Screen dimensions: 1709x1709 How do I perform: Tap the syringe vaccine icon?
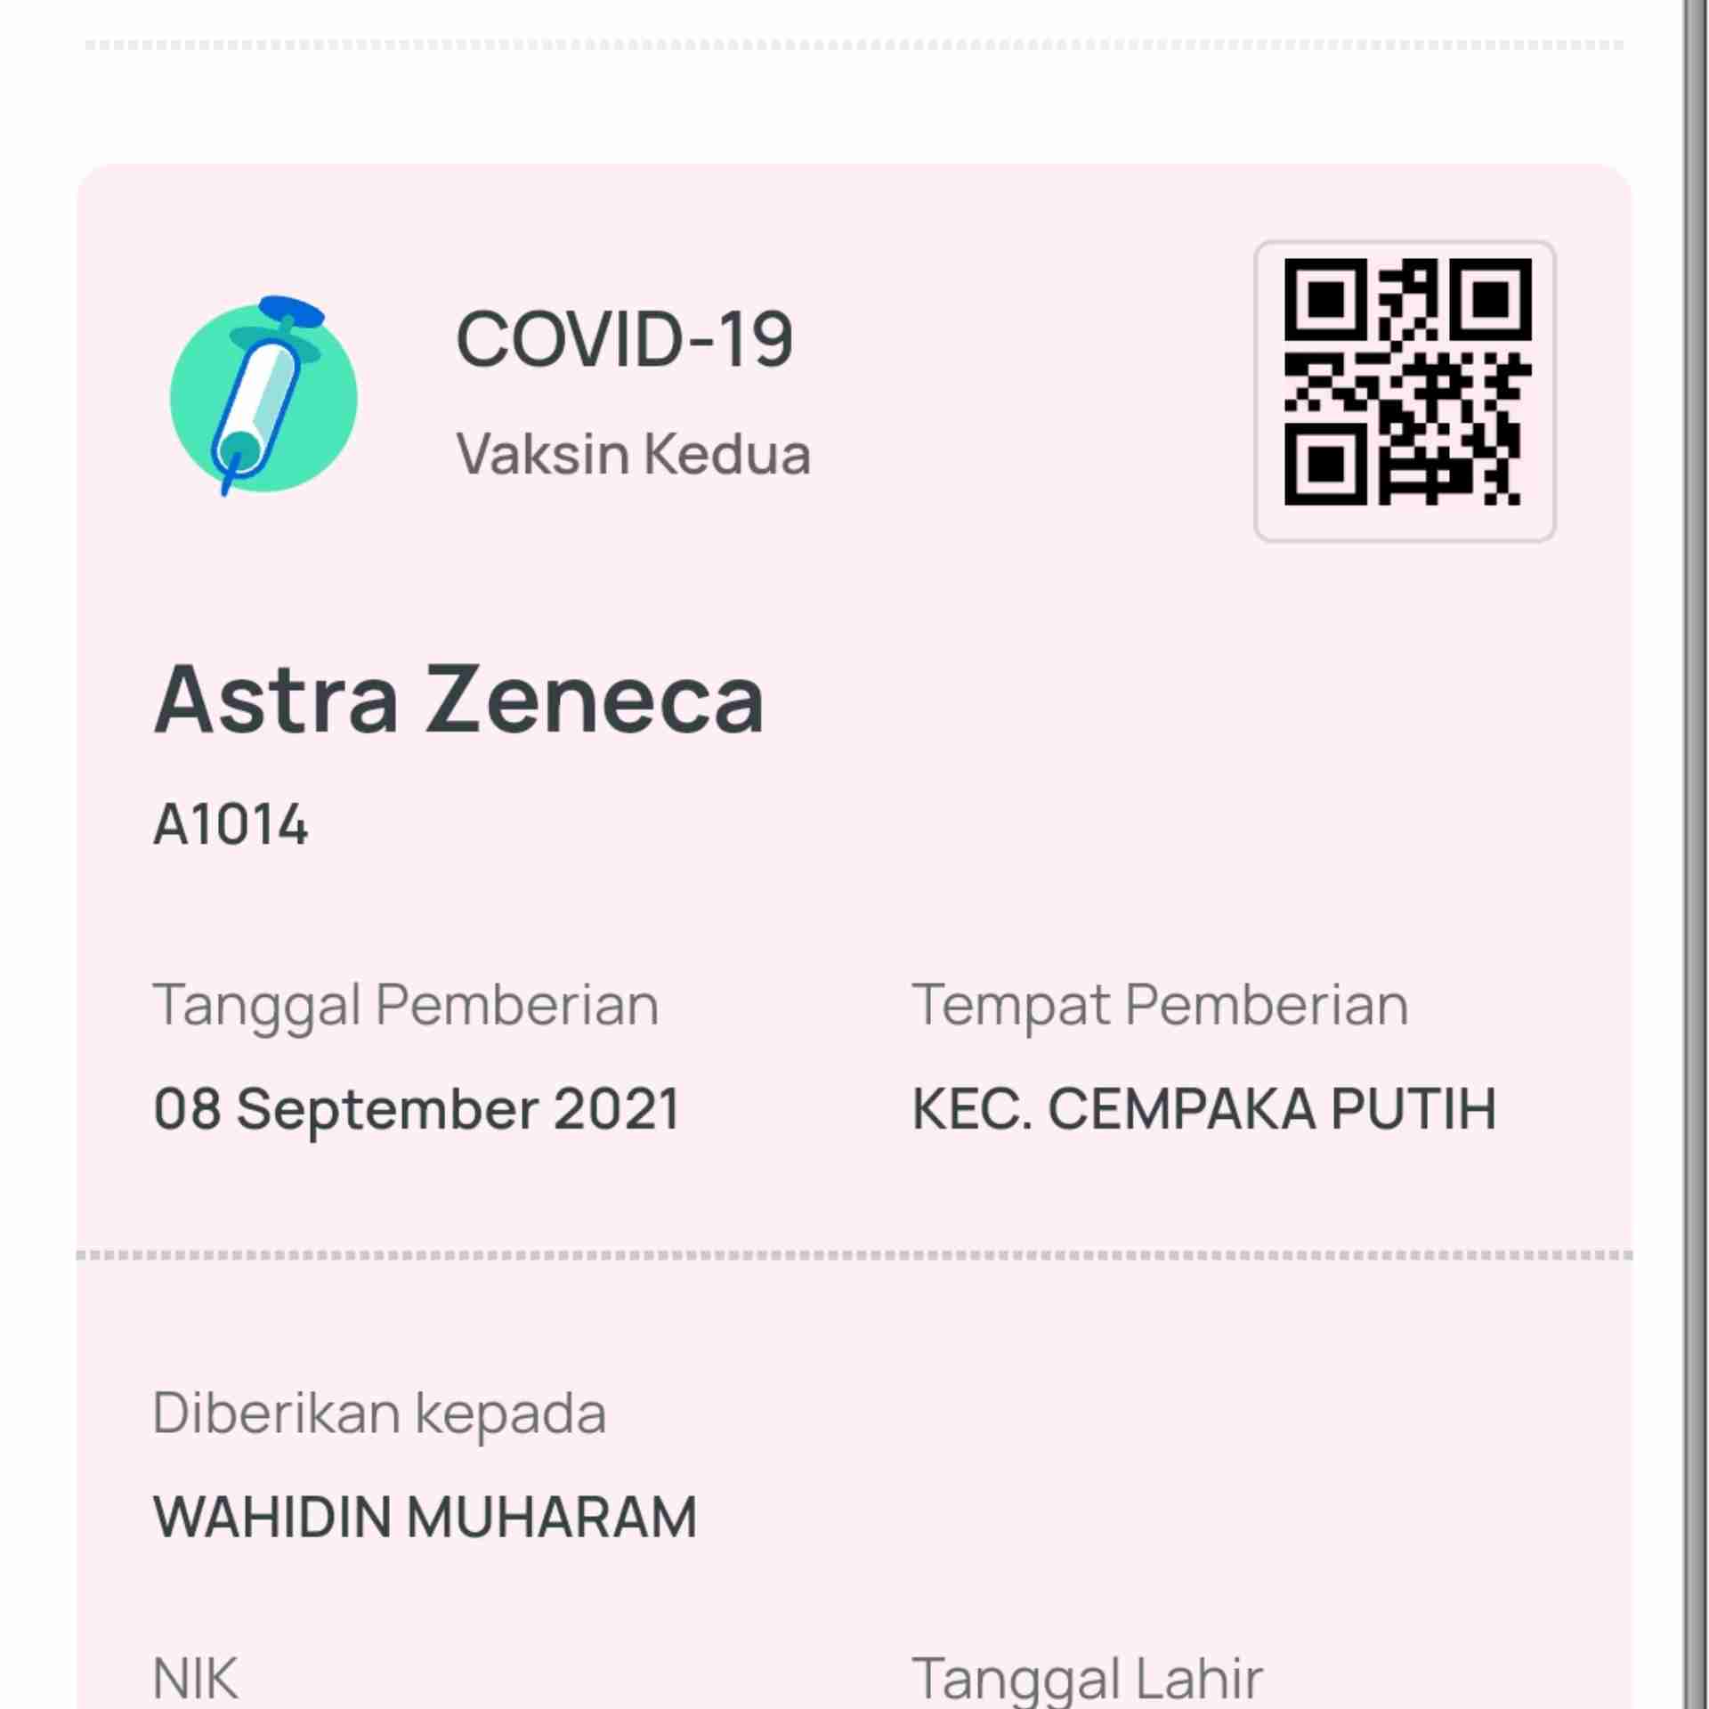[263, 396]
